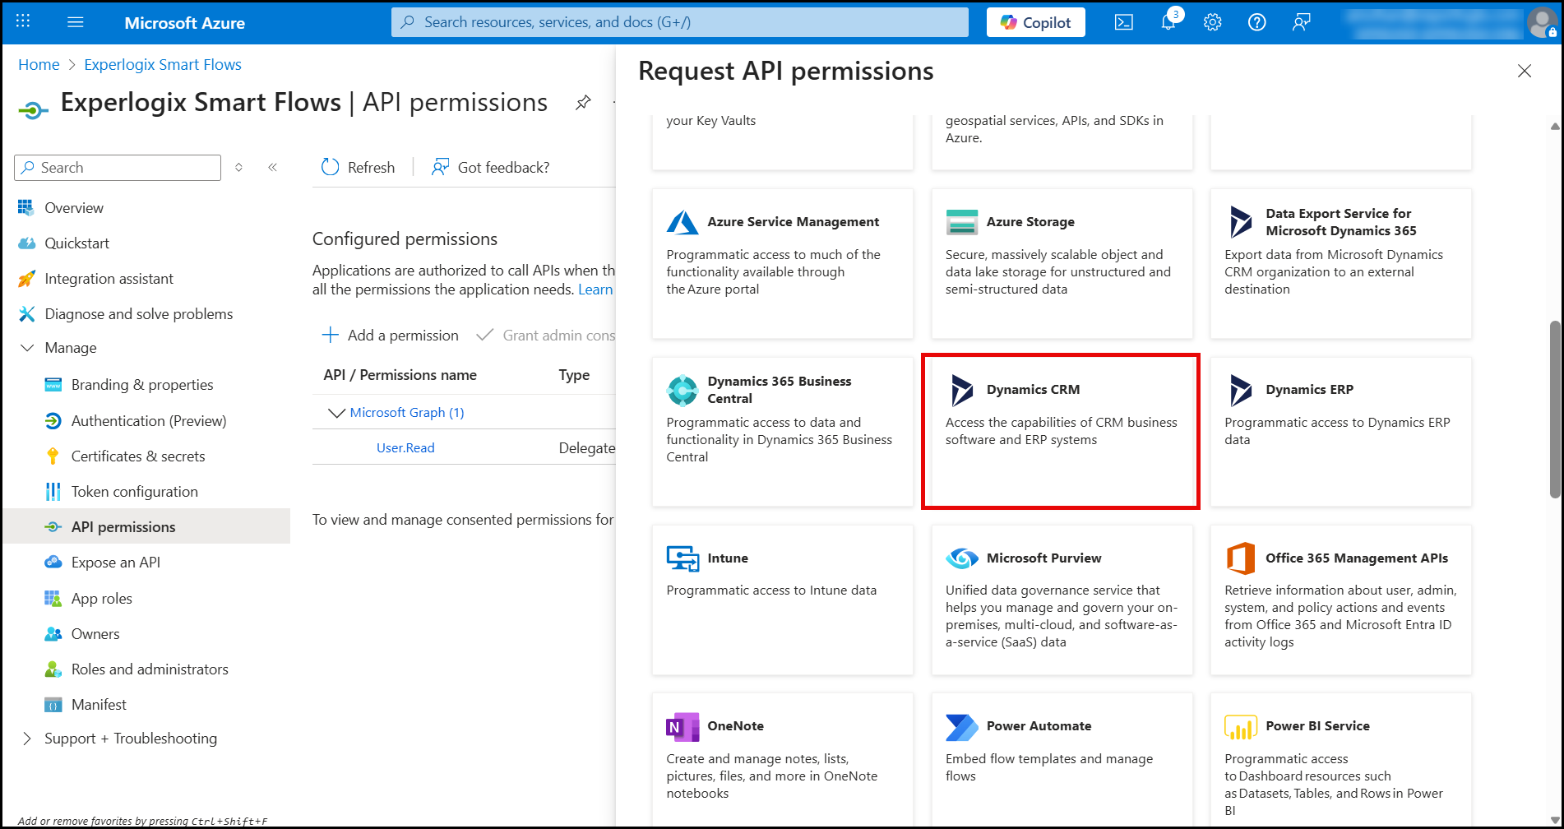Open Experlogix Smart Flows breadcrumb
Screen dimensions: 1564x829
[163, 65]
